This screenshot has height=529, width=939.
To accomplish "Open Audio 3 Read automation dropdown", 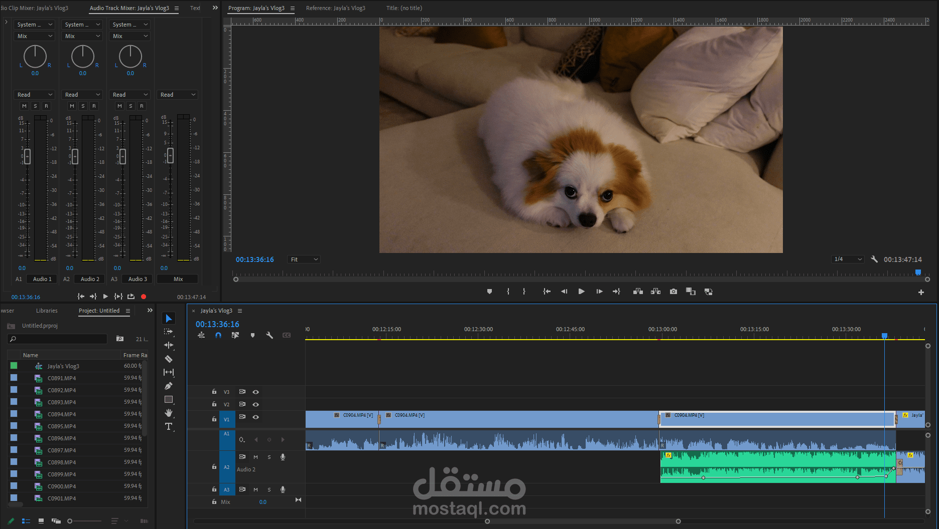I will click(x=130, y=95).
